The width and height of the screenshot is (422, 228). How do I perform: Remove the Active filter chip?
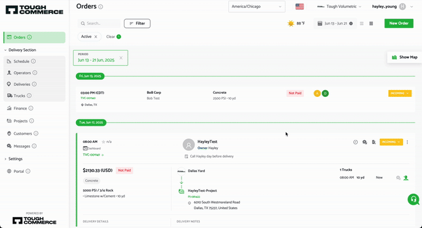pos(96,37)
